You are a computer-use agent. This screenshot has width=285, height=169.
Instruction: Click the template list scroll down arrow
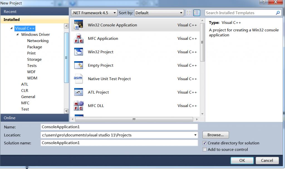point(202,114)
